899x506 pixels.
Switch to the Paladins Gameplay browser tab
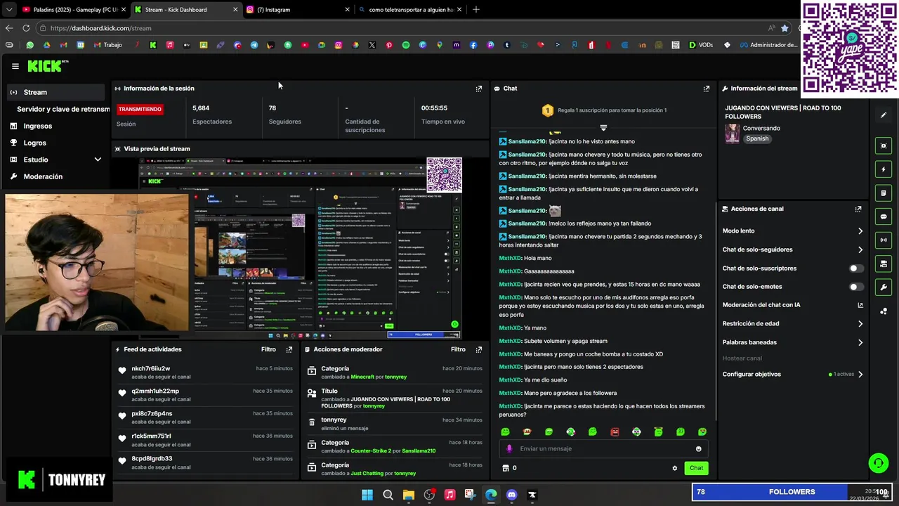pyautogui.click(x=74, y=10)
